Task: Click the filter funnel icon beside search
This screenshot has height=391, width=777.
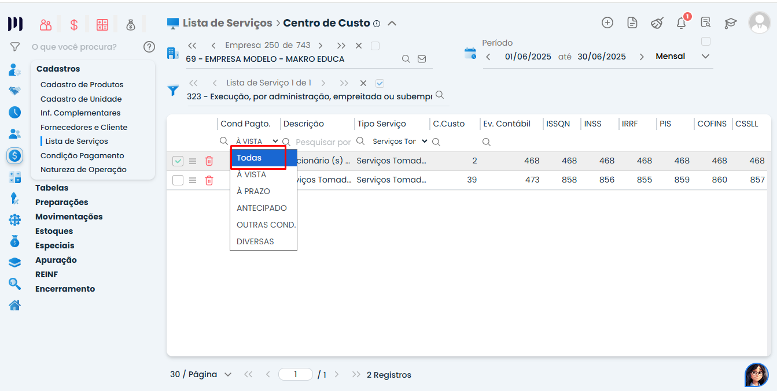Action: 15,47
